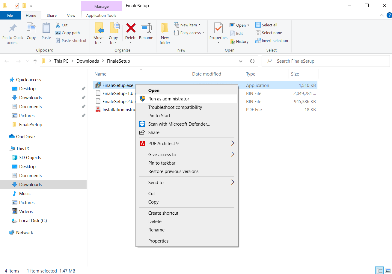Viewport: 392px width, 274px height.
Task: Click Invert selection in the Select group
Action: (272, 40)
